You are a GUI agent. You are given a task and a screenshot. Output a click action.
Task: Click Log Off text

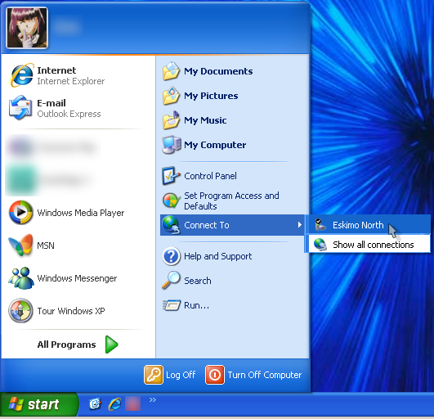tap(181, 375)
